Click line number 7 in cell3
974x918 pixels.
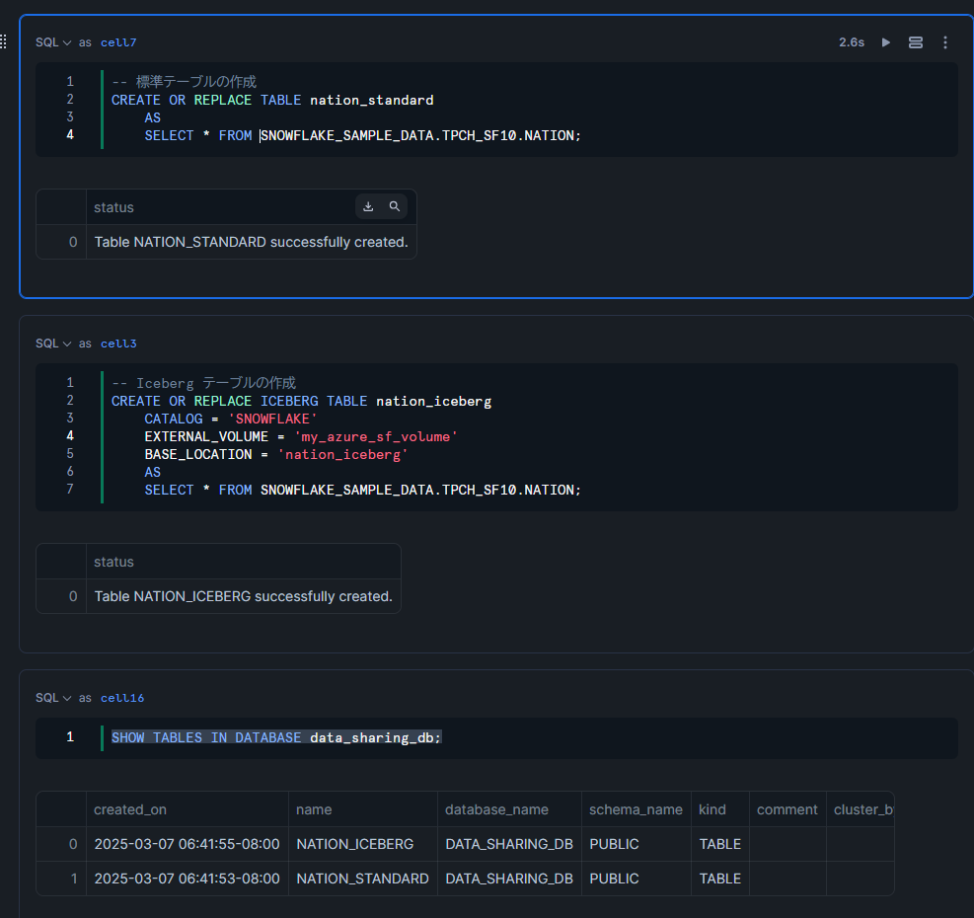[70, 490]
